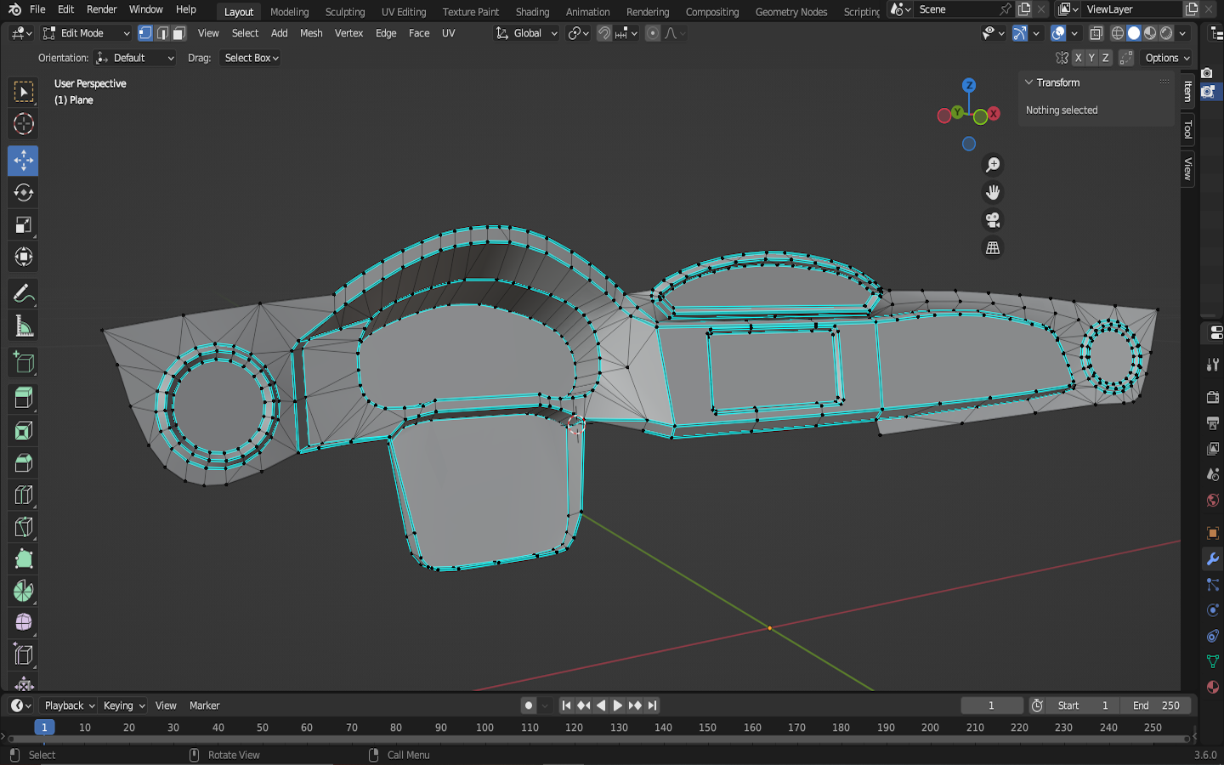Toggle X axis mirror
1224x765 pixels.
[1078, 58]
